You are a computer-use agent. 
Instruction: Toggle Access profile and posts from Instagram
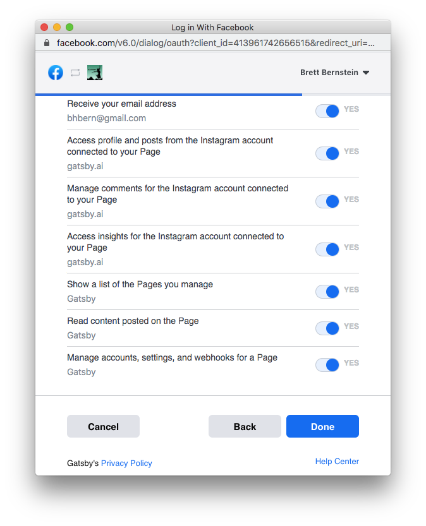(327, 153)
